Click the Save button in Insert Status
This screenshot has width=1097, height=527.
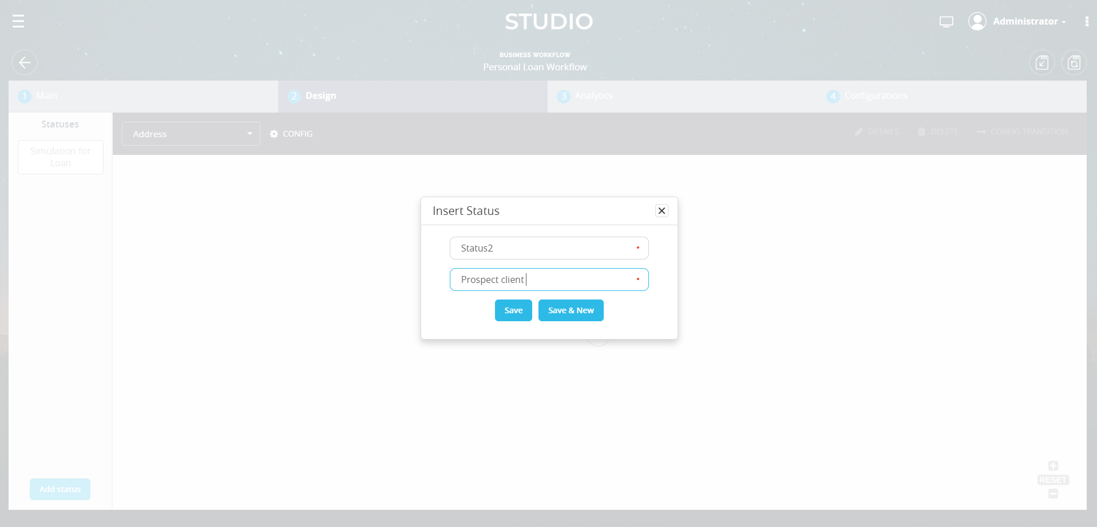pyautogui.click(x=513, y=310)
